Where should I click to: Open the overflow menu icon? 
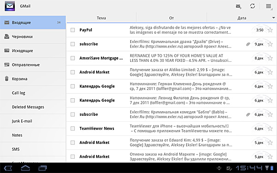coord(269,6)
